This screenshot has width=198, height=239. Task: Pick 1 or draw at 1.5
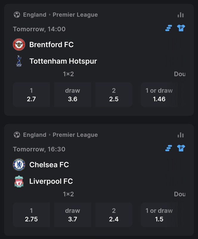pyautogui.click(x=159, y=215)
